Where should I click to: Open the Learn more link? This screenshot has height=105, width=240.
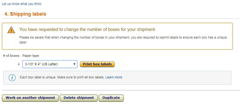click(114, 77)
